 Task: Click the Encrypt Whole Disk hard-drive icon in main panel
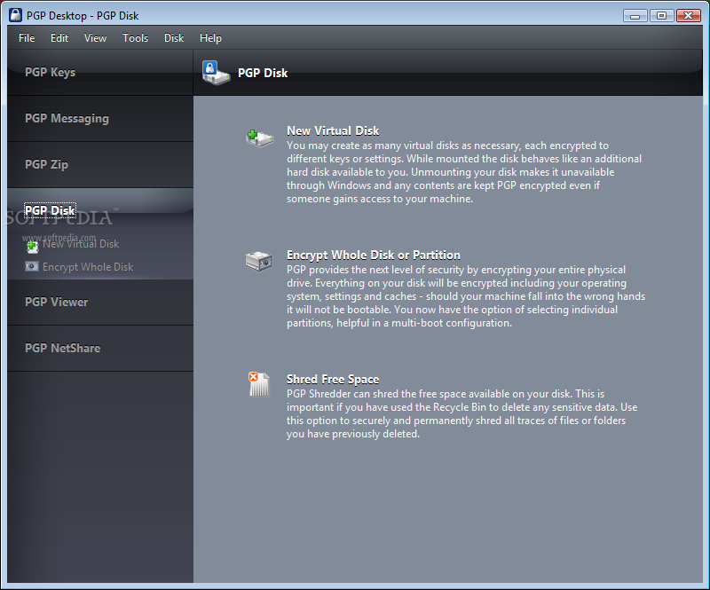(259, 261)
